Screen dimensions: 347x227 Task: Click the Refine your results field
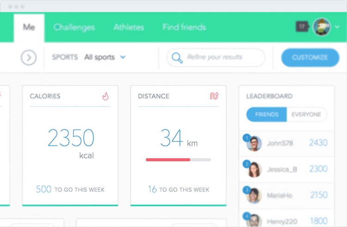221,57
